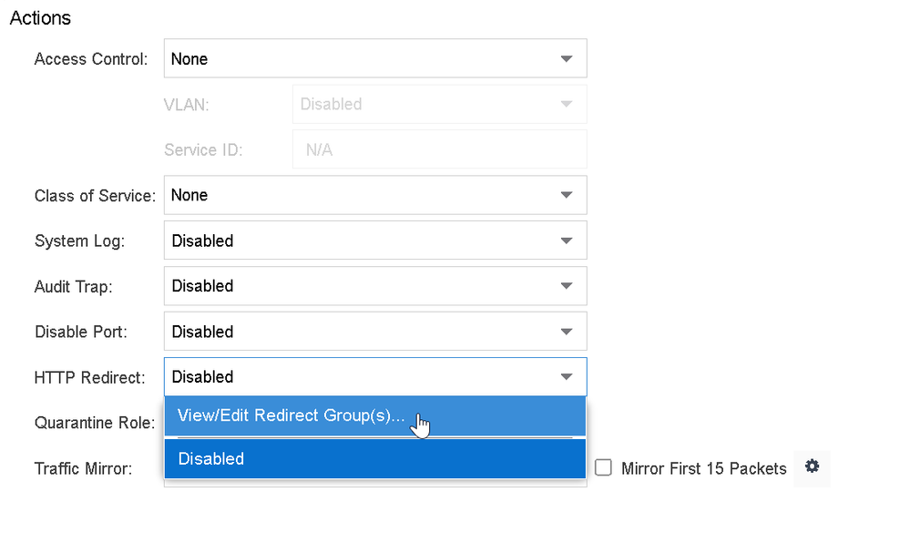Click the Mirror First 15 Packets label
Screen dimensions: 910x553
[703, 469]
